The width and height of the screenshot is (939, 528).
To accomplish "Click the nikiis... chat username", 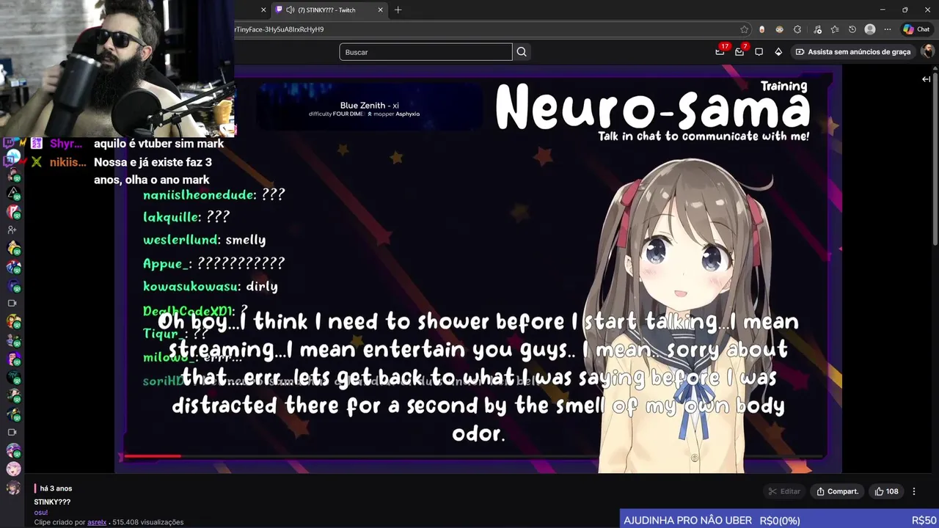I will tap(67, 162).
